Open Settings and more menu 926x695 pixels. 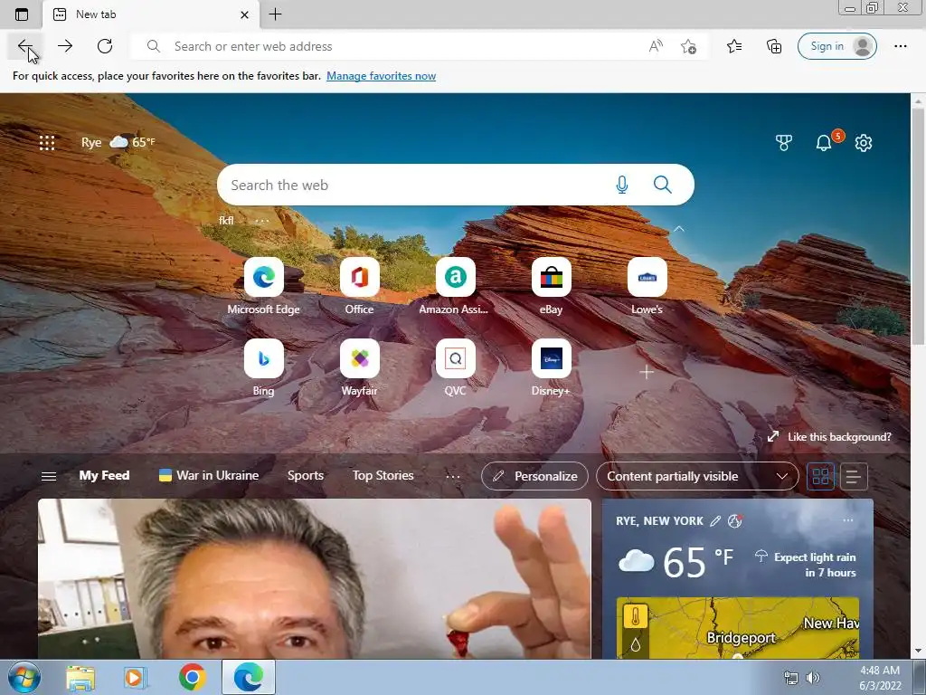coord(901,46)
